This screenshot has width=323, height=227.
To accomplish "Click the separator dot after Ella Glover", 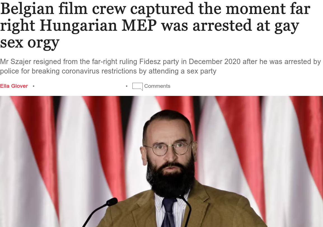I will click(34, 86).
